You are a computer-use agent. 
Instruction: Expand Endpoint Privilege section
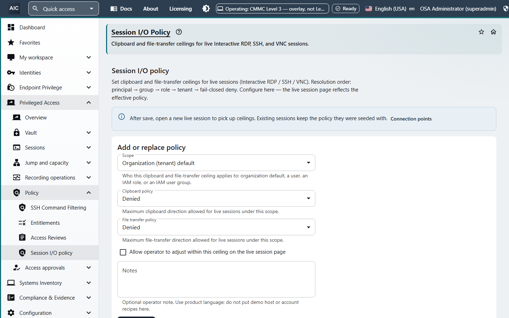click(50, 88)
